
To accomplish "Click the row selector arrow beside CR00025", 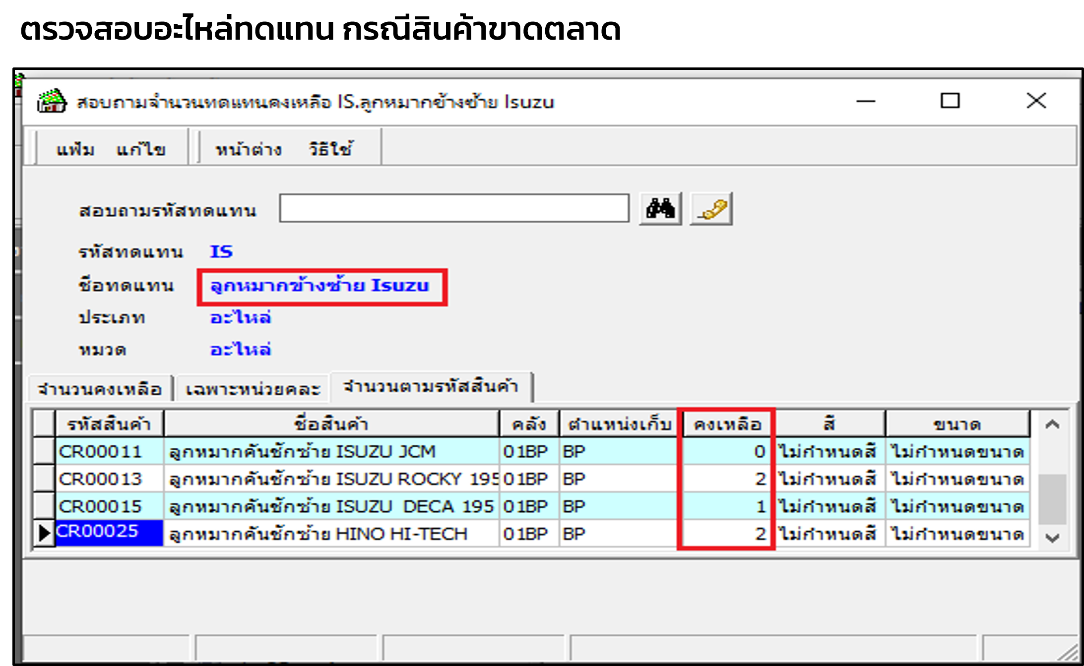I will [x=44, y=534].
